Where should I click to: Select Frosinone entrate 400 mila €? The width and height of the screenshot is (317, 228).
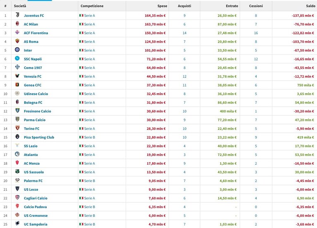(228, 111)
